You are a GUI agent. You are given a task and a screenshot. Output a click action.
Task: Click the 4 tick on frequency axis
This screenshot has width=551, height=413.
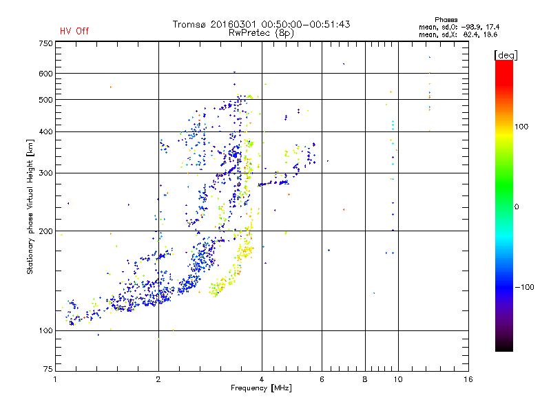tap(262, 379)
